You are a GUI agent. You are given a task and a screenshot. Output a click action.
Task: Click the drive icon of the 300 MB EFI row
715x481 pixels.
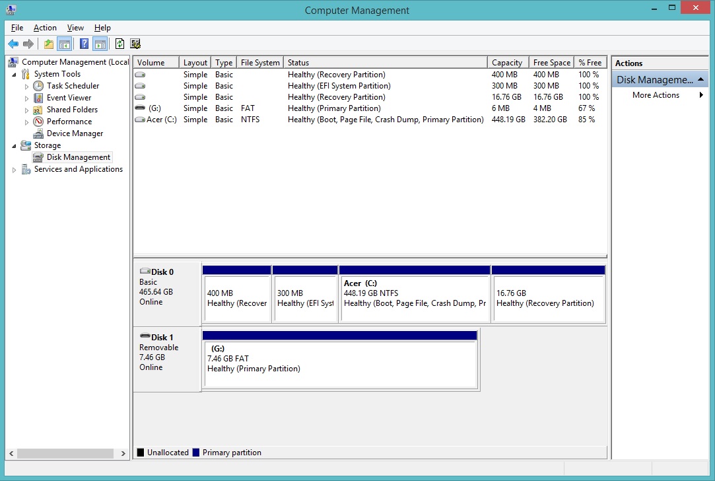point(140,86)
